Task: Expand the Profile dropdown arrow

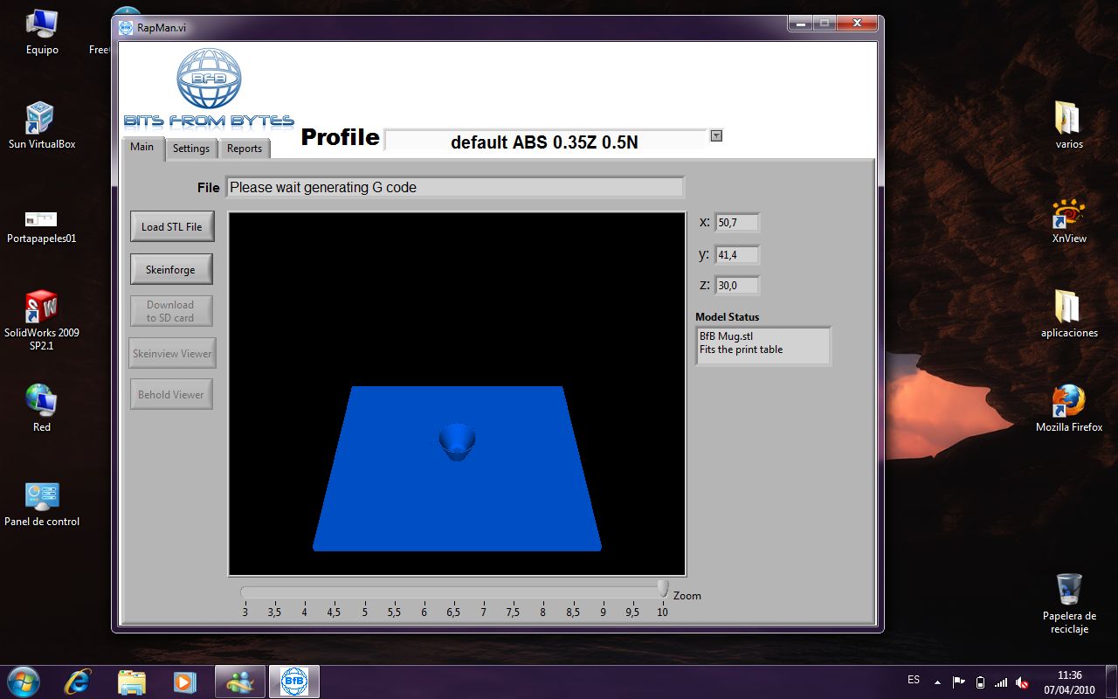Action: 716,135
